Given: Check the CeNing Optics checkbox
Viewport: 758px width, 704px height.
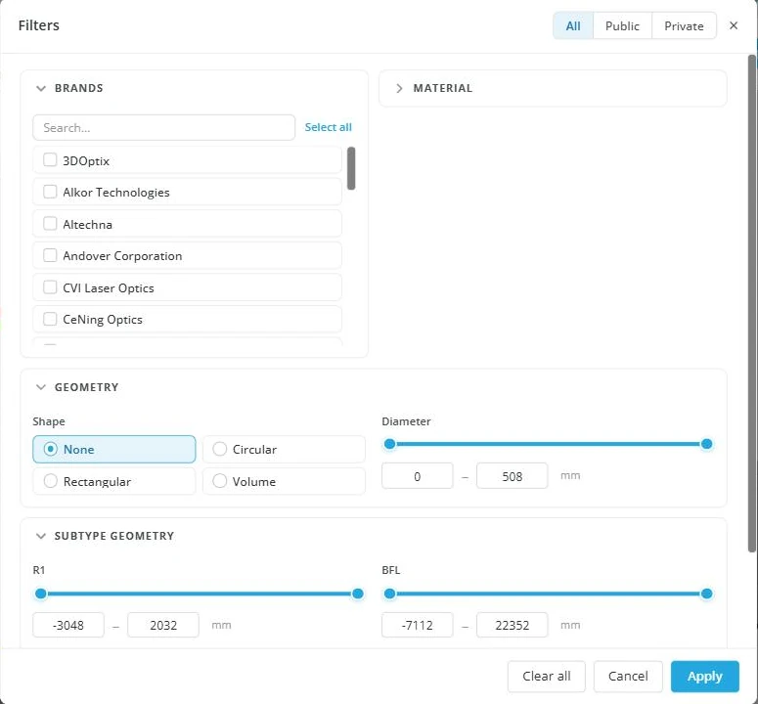Looking at the screenshot, I should pos(50,319).
